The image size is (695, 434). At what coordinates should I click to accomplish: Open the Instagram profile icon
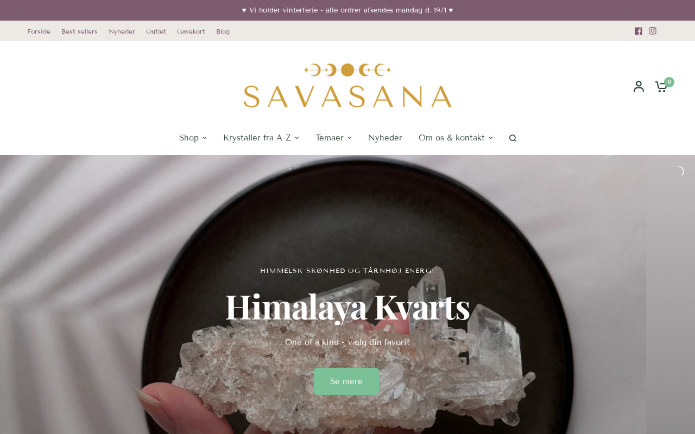point(653,31)
